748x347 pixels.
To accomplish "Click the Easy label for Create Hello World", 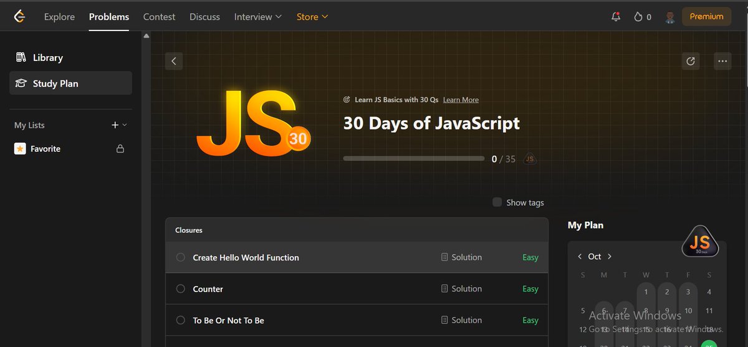I will (x=530, y=257).
